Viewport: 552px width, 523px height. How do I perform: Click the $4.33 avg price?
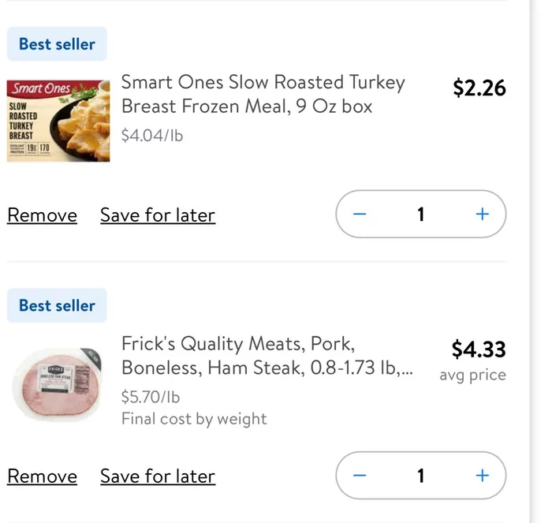tap(479, 349)
